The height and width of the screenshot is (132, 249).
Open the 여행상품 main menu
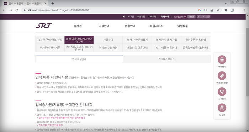pos(182,26)
